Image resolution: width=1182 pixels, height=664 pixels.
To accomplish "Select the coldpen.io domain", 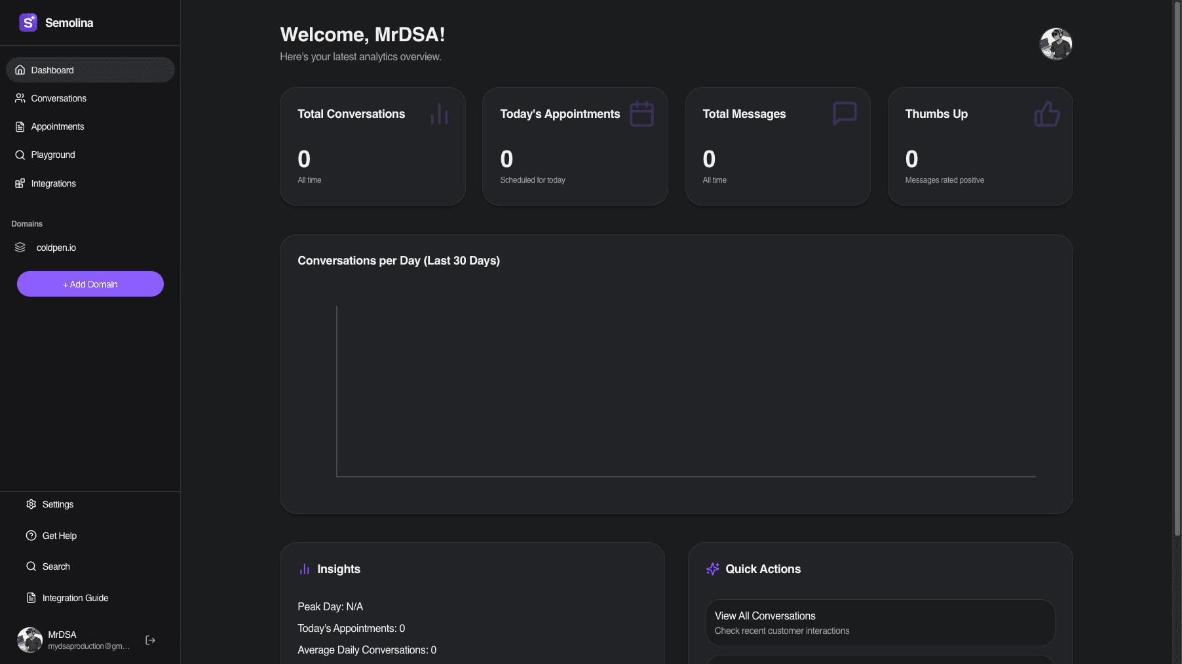I will [56, 248].
